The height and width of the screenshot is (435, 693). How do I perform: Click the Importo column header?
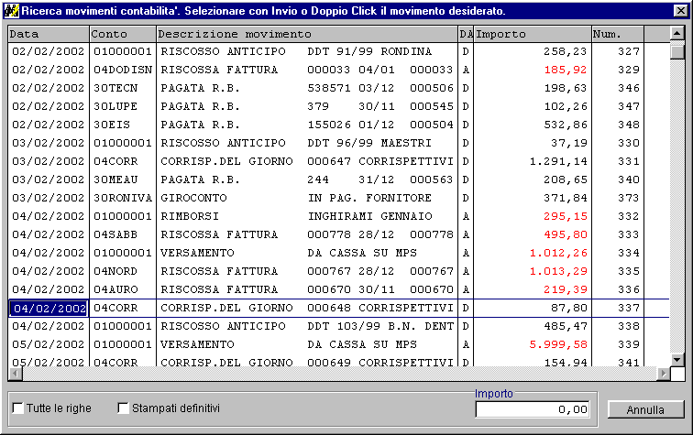coord(532,34)
